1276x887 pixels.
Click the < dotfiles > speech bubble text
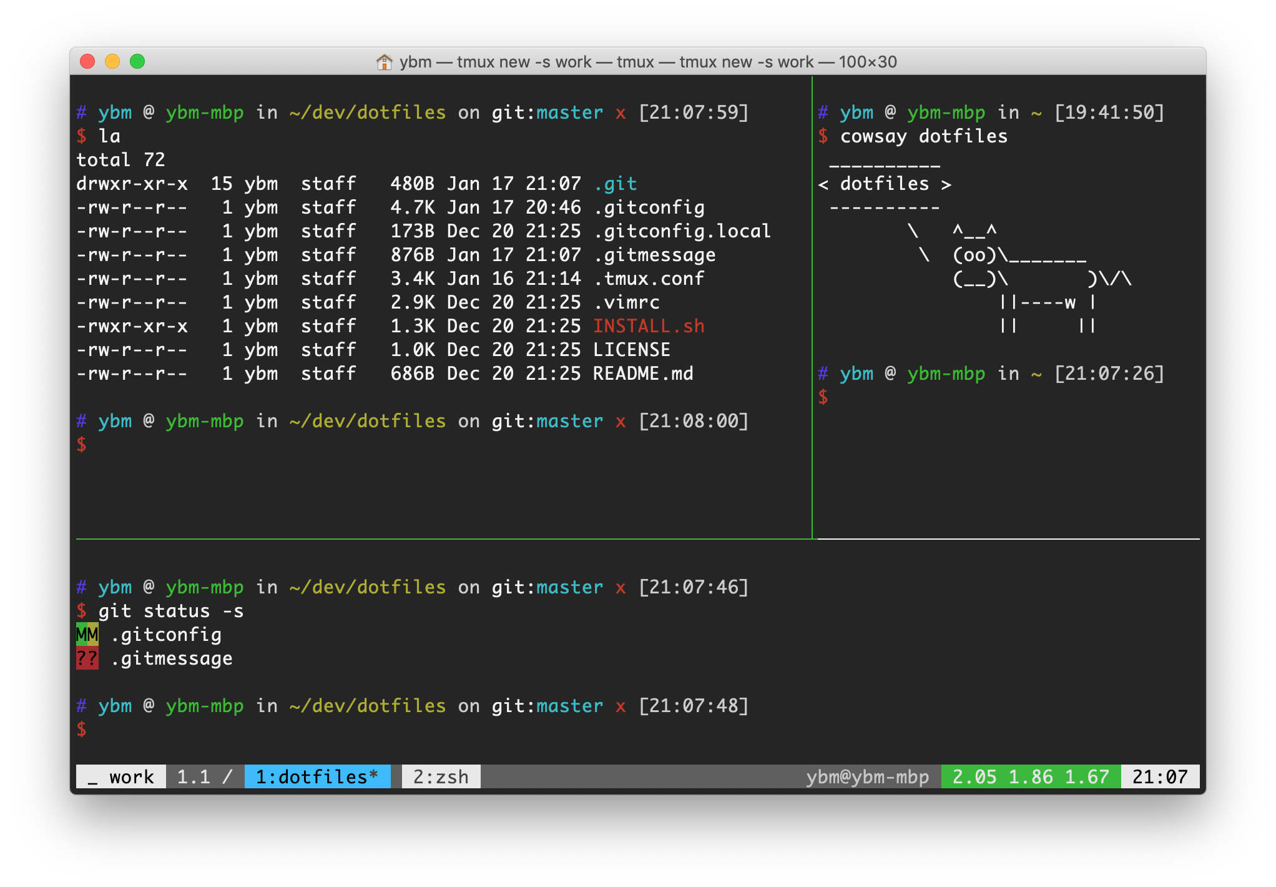[885, 184]
